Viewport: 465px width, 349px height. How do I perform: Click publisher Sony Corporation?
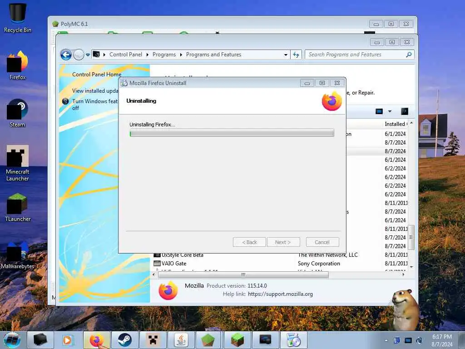pyautogui.click(x=319, y=264)
